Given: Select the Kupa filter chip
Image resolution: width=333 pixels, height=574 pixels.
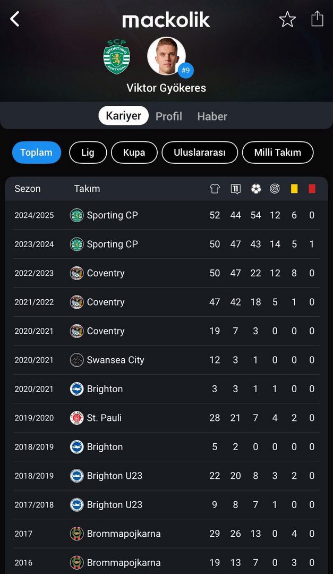Looking at the screenshot, I should tap(134, 153).
